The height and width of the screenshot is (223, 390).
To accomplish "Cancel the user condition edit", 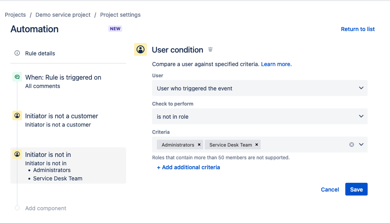I will (x=330, y=190).
